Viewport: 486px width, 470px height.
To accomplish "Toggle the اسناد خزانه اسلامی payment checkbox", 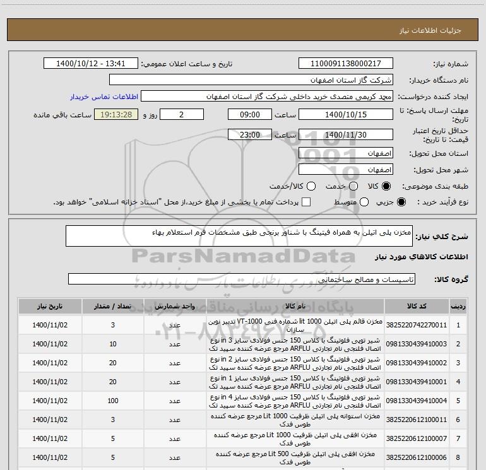I will (306, 202).
